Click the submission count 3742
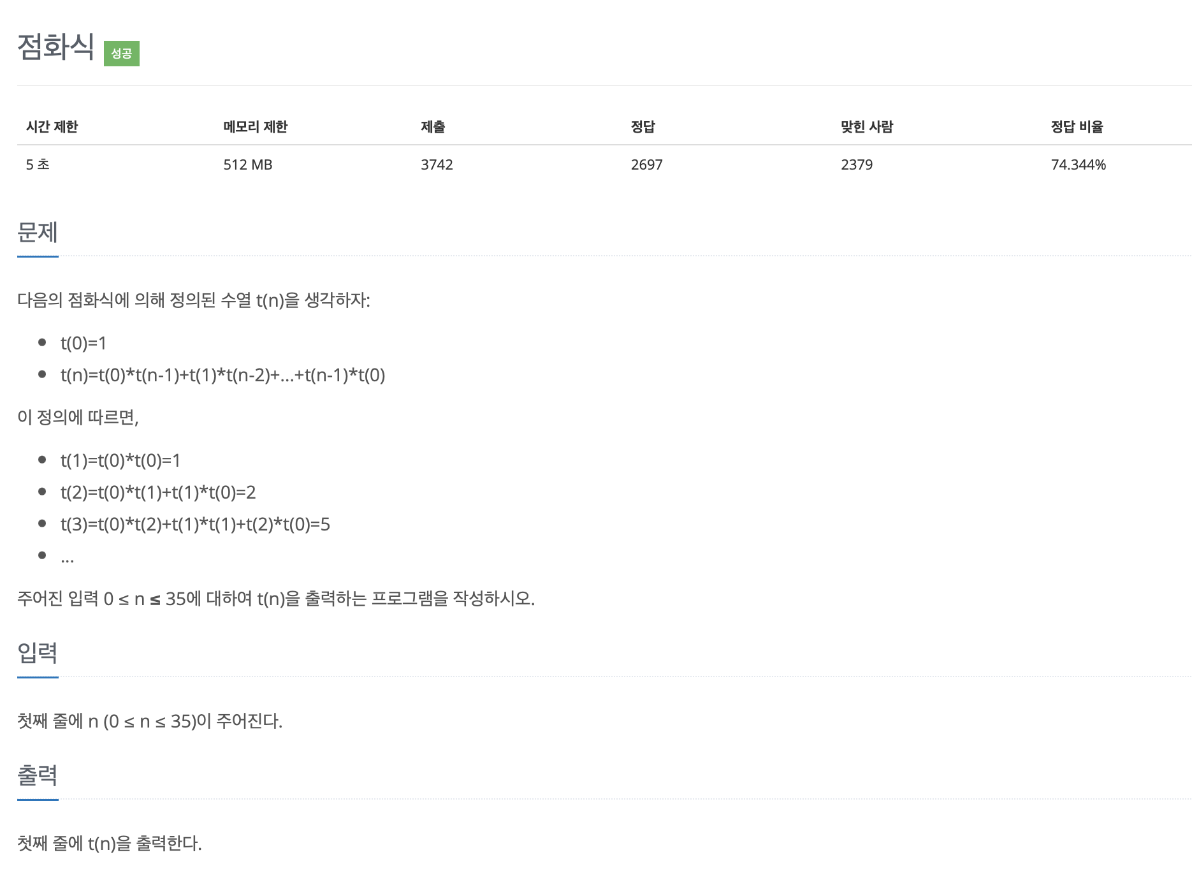Viewport: 1192px width, 871px height. tap(437, 165)
